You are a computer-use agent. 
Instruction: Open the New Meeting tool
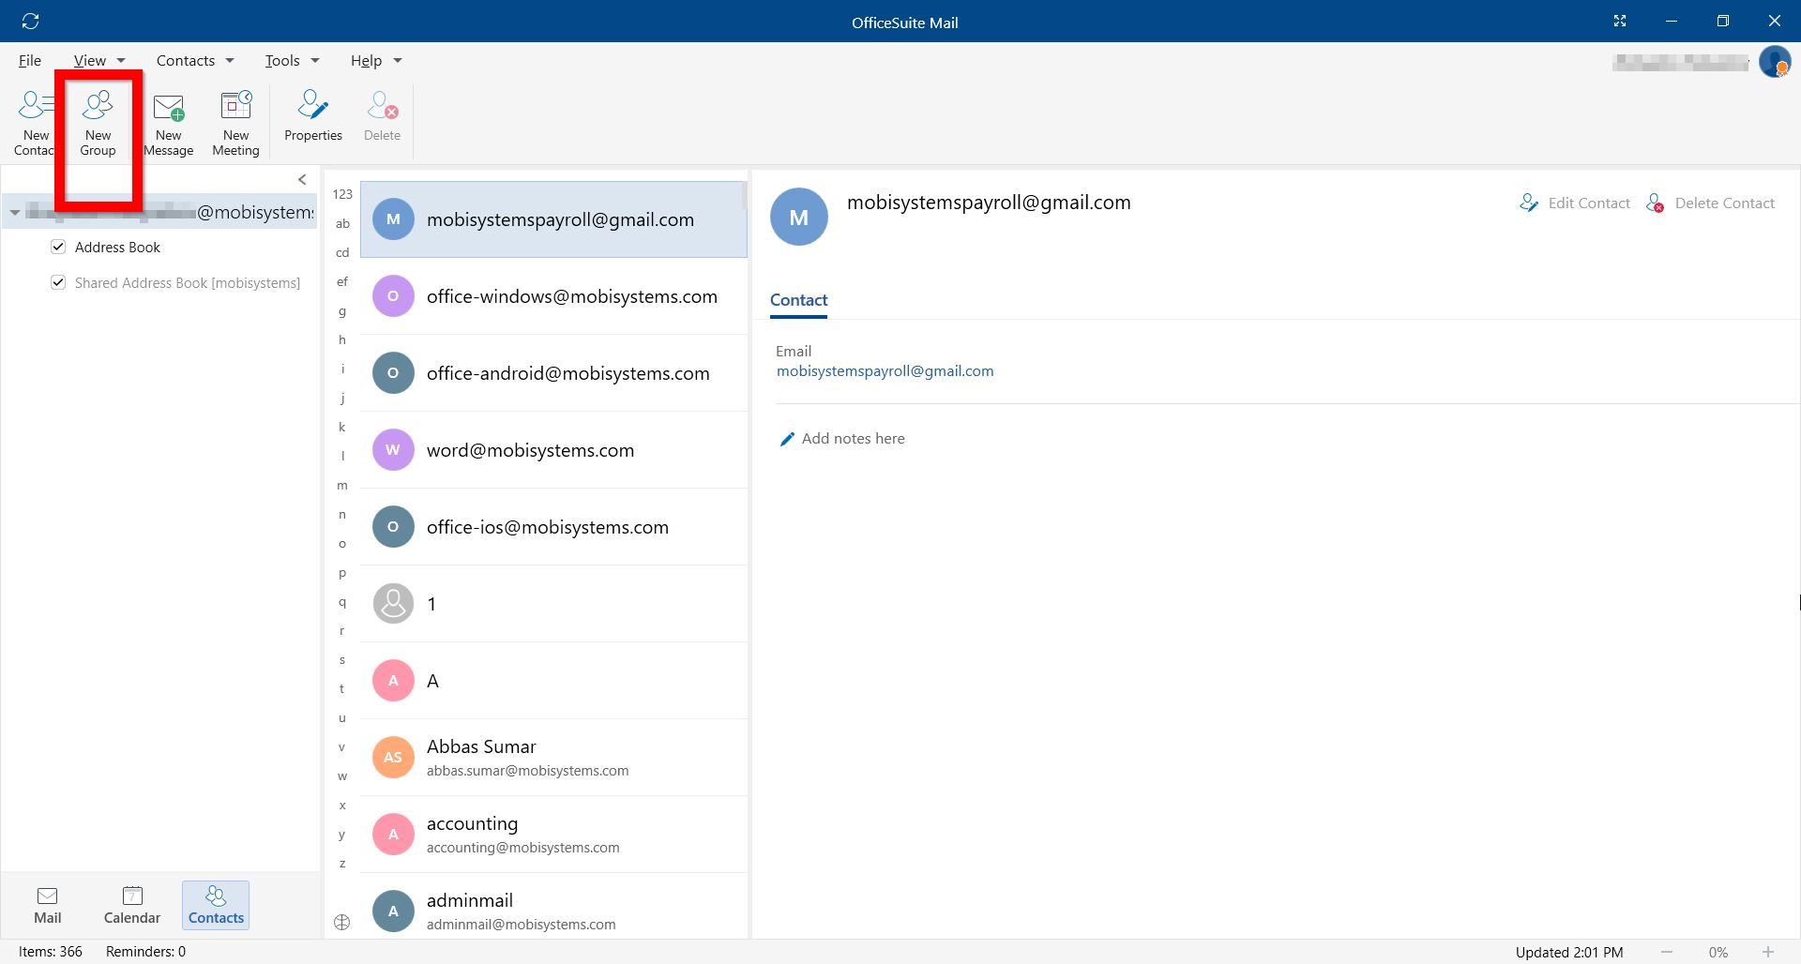[x=235, y=122]
